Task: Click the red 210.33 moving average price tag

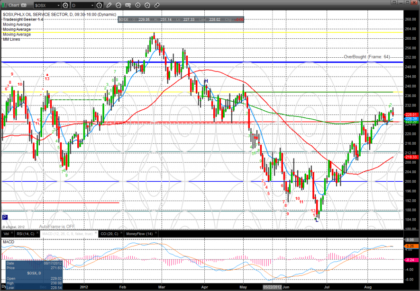Action: [x=411, y=157]
